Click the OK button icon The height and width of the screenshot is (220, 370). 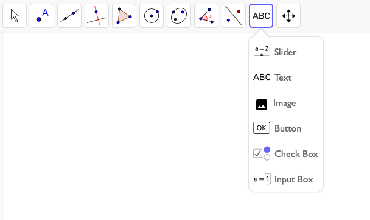click(262, 128)
